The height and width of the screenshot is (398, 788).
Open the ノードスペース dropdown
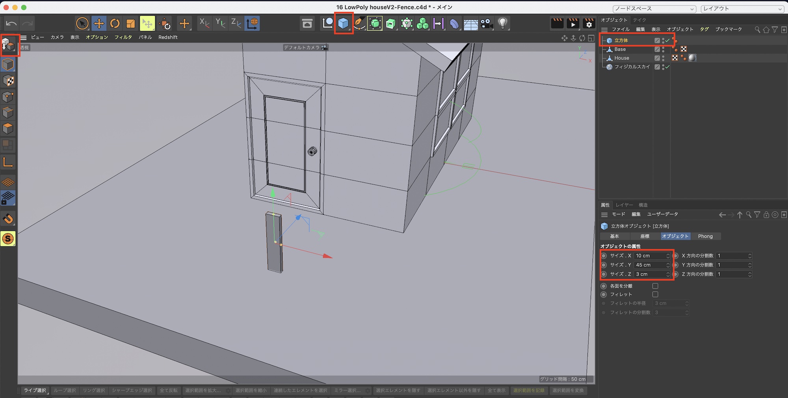point(654,9)
